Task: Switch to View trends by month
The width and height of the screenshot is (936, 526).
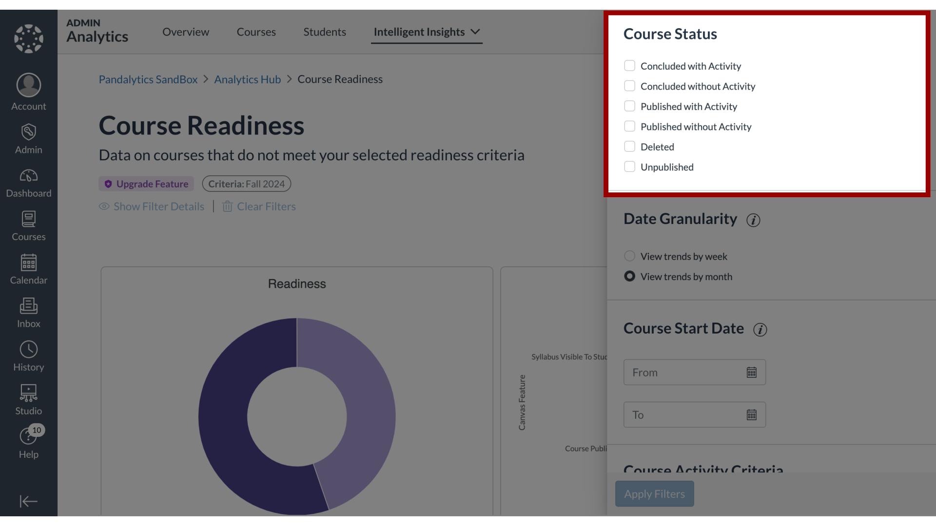Action: [629, 276]
